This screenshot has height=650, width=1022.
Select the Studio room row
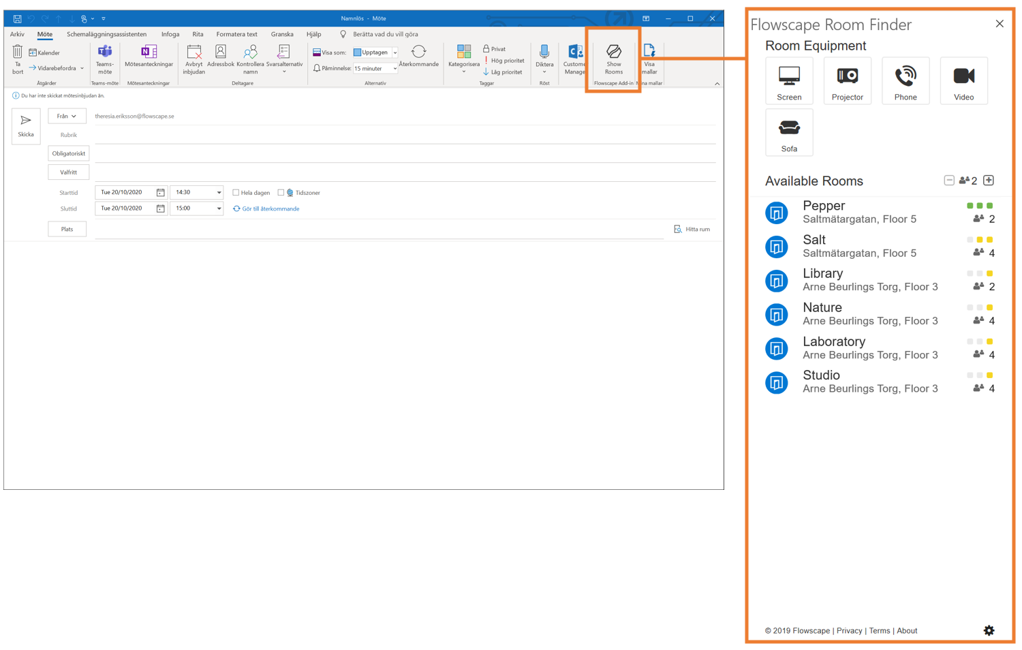(x=880, y=382)
